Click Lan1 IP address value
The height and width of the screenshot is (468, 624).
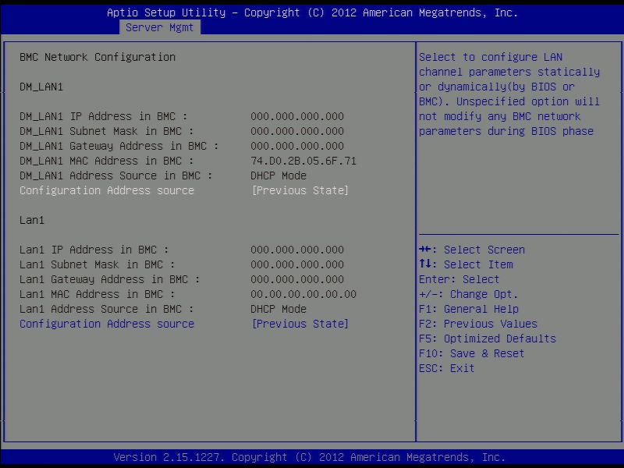(297, 250)
